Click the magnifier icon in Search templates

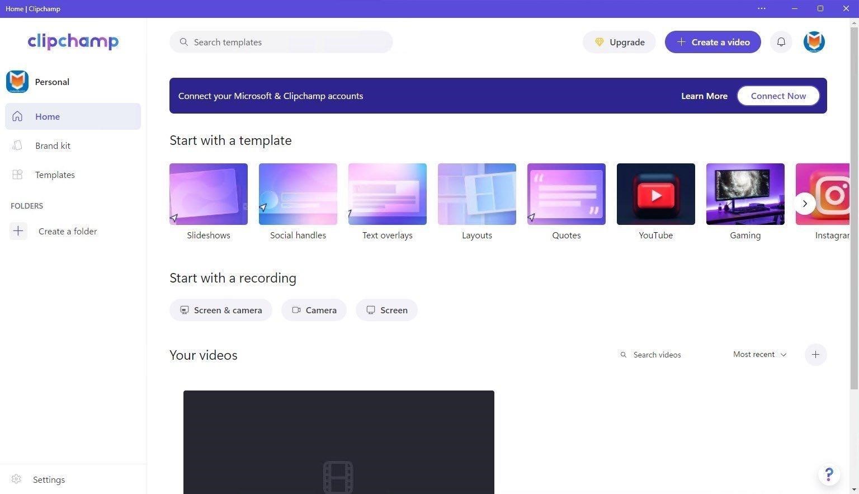click(x=183, y=42)
